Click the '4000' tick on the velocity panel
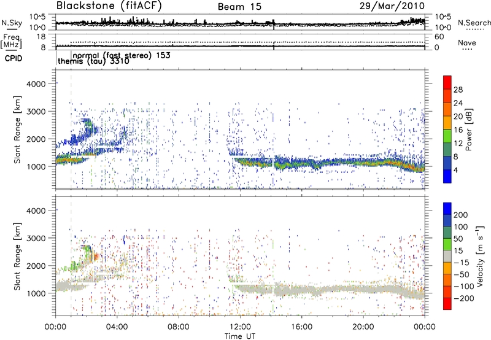This screenshot has width=491, height=340. [x=36, y=211]
